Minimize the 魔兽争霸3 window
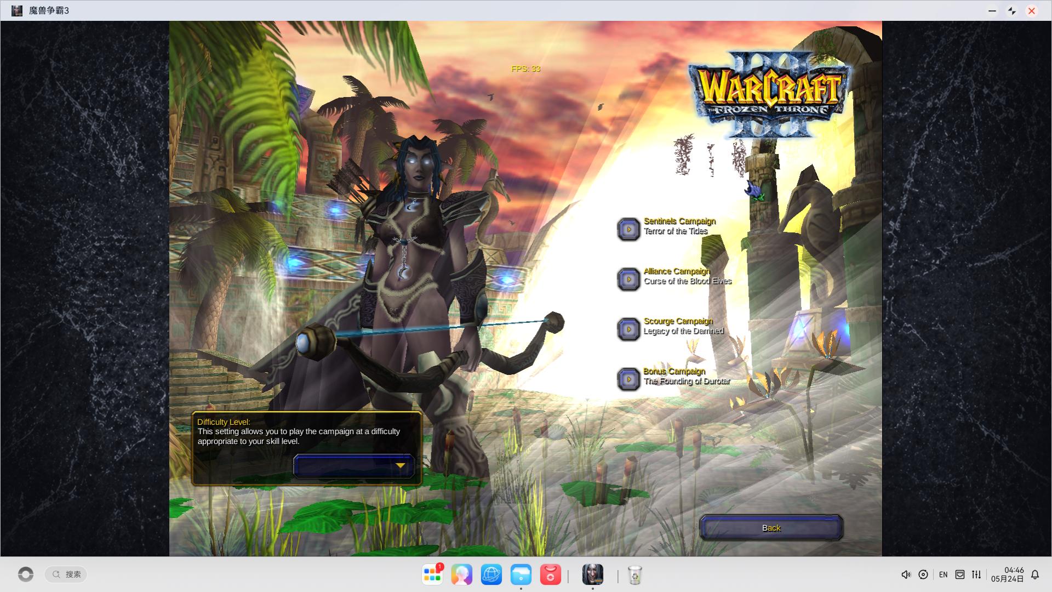This screenshot has width=1052, height=592. [992, 10]
